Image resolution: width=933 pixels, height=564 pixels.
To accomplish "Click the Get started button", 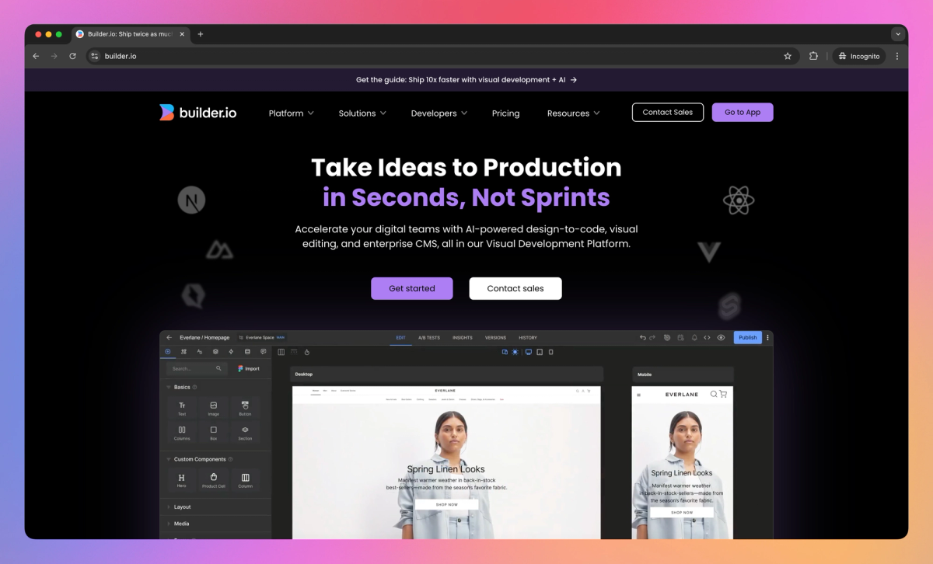I will (412, 288).
